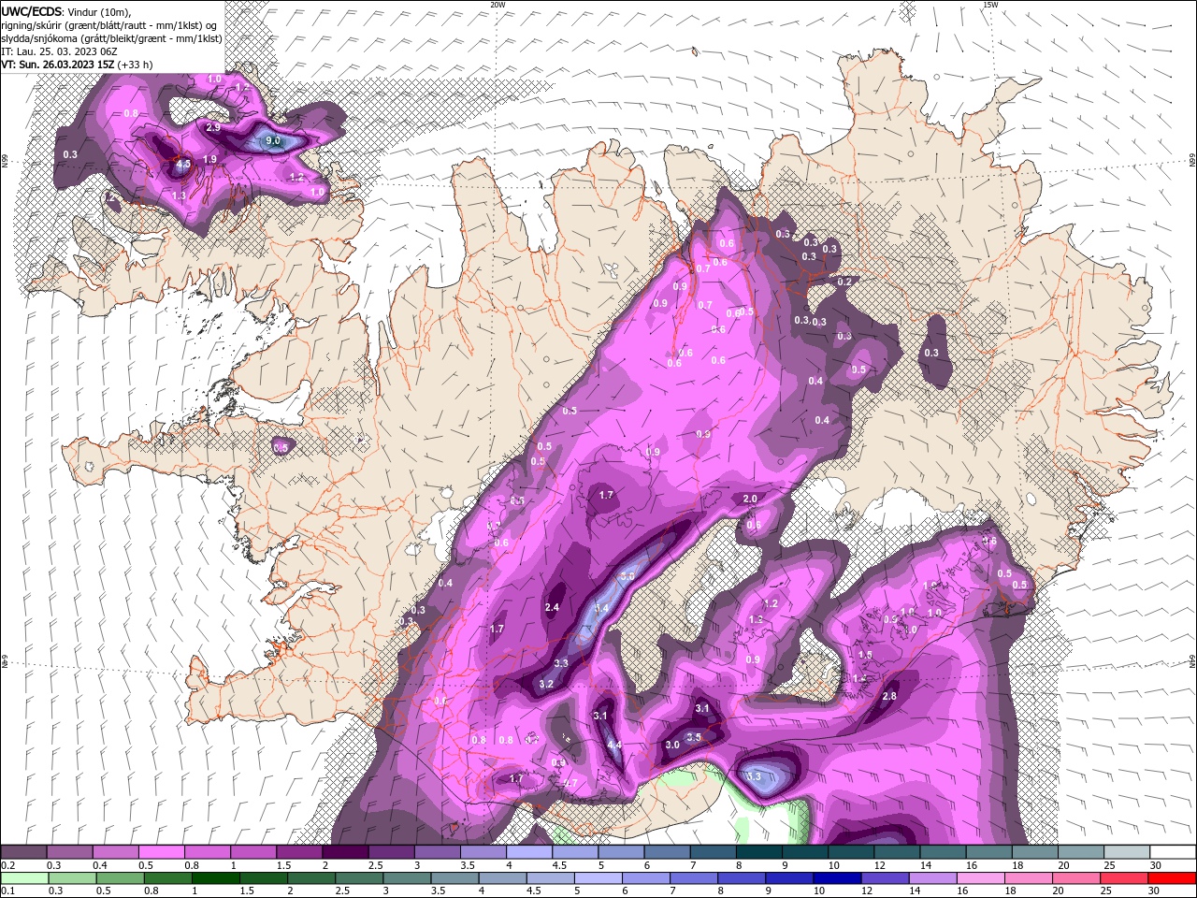Click the '1.3' value in the Westfjords area
The image size is (1197, 898).
[x=179, y=196]
